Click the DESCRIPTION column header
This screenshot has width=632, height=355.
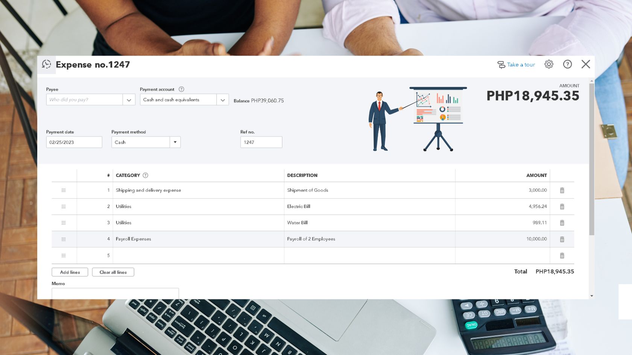coord(302,175)
